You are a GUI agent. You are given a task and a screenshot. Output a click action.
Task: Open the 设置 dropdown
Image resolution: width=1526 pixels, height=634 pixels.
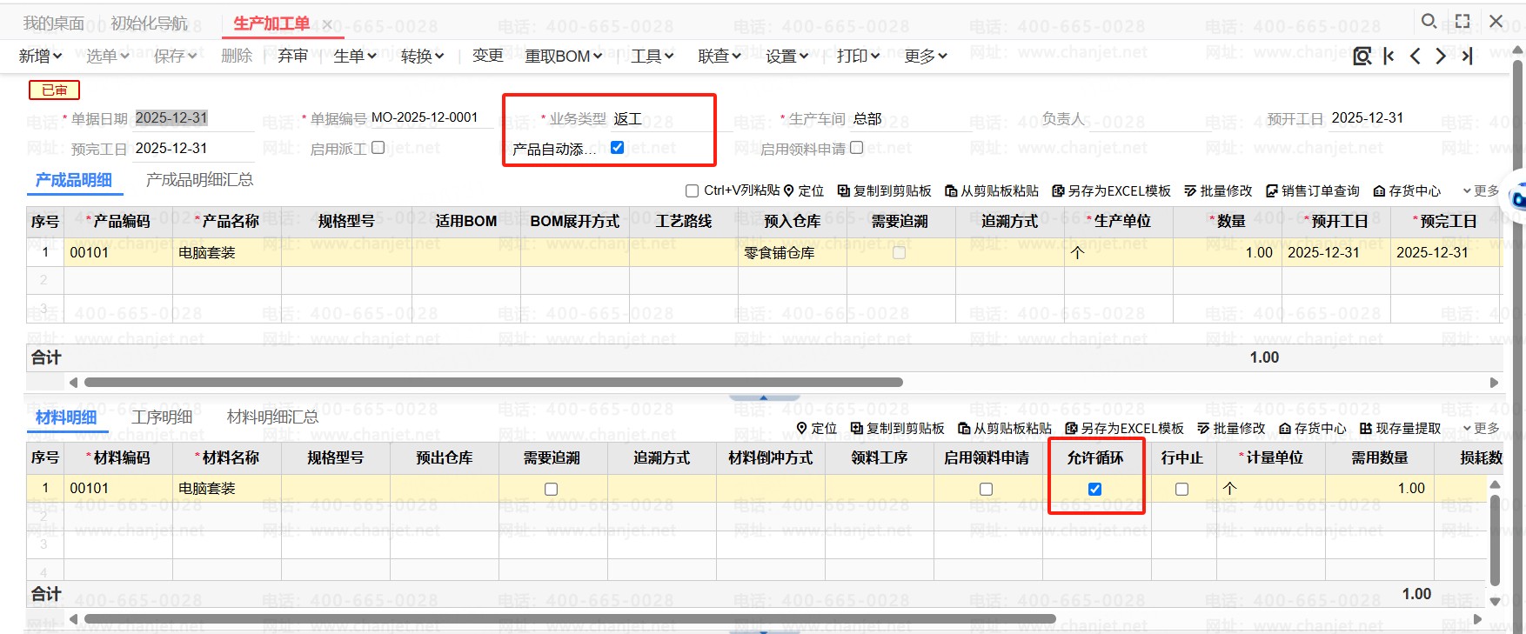click(787, 57)
